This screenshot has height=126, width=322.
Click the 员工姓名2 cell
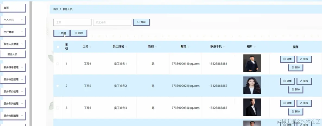click(x=120, y=86)
